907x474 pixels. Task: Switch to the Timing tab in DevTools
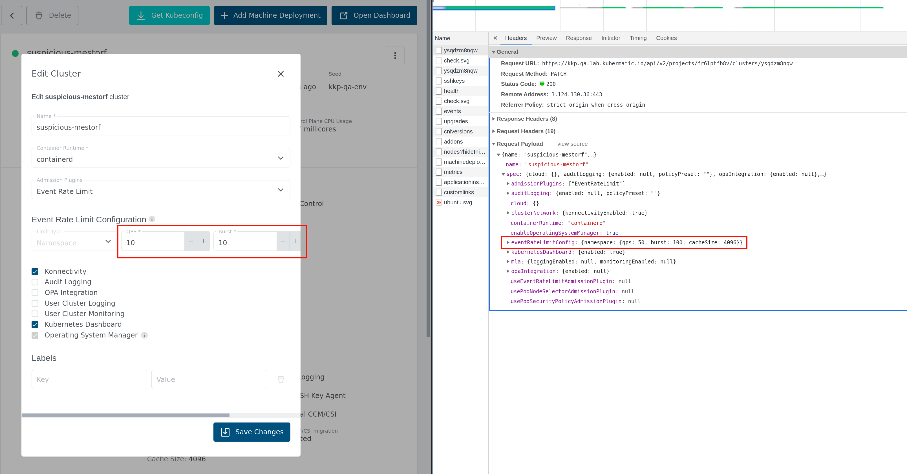pyautogui.click(x=638, y=38)
